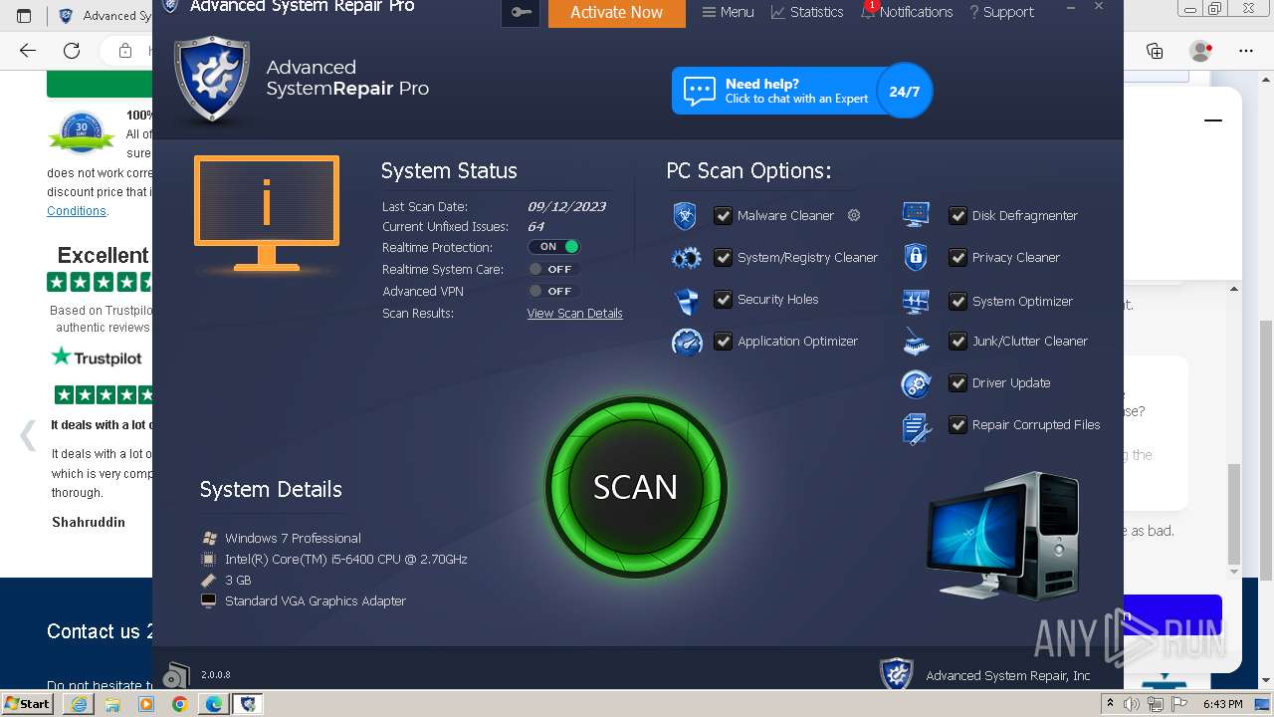This screenshot has width=1274, height=717.
Task: Open the Windows Start button
Action: pos(28,703)
